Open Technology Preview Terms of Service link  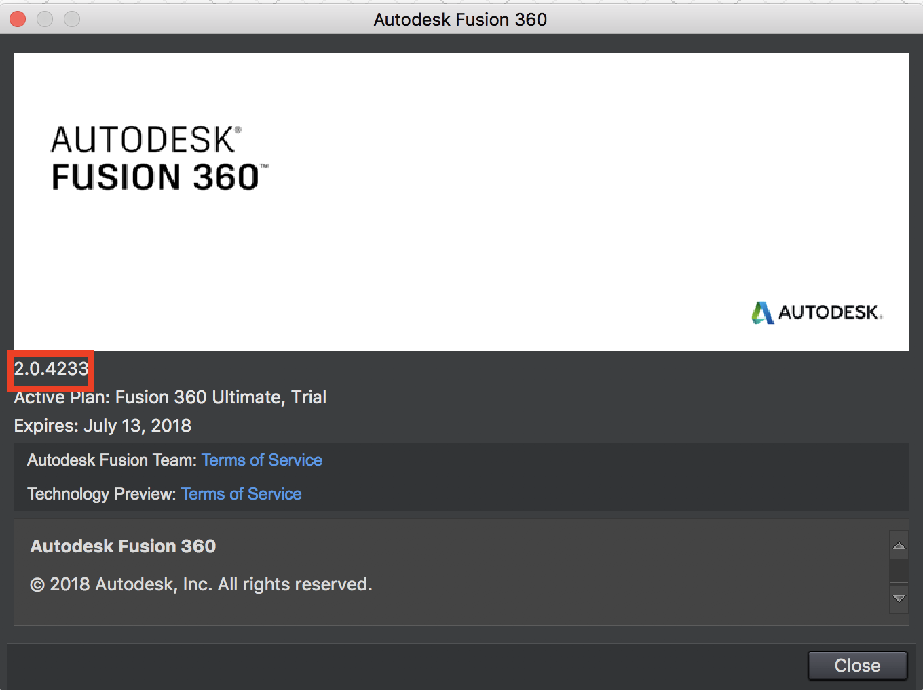click(x=241, y=494)
